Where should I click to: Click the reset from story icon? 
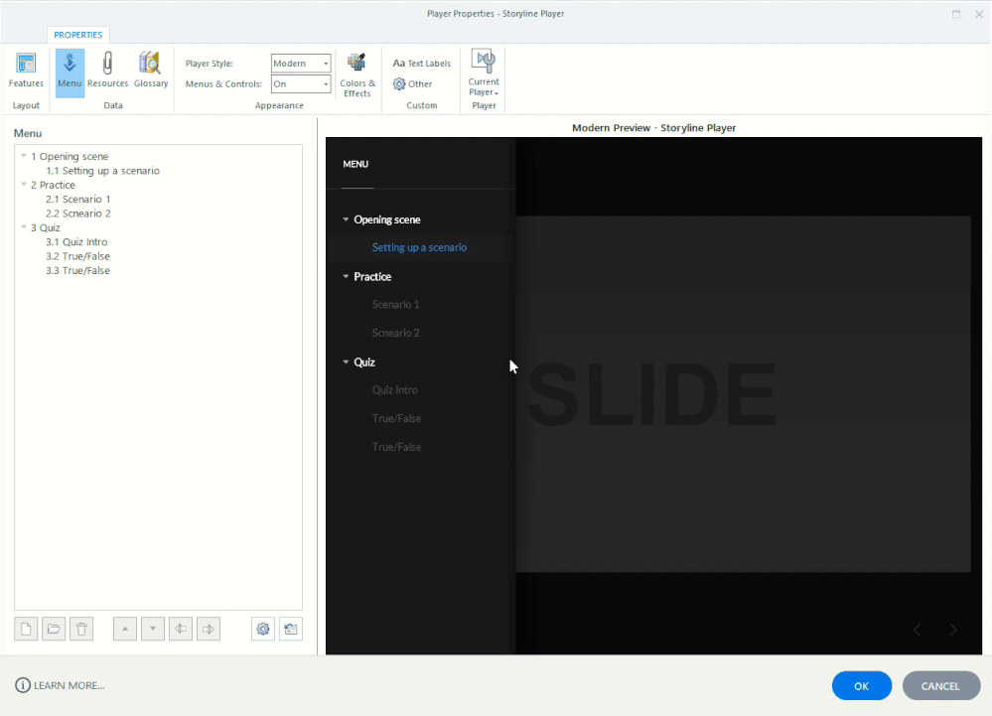[x=290, y=629]
